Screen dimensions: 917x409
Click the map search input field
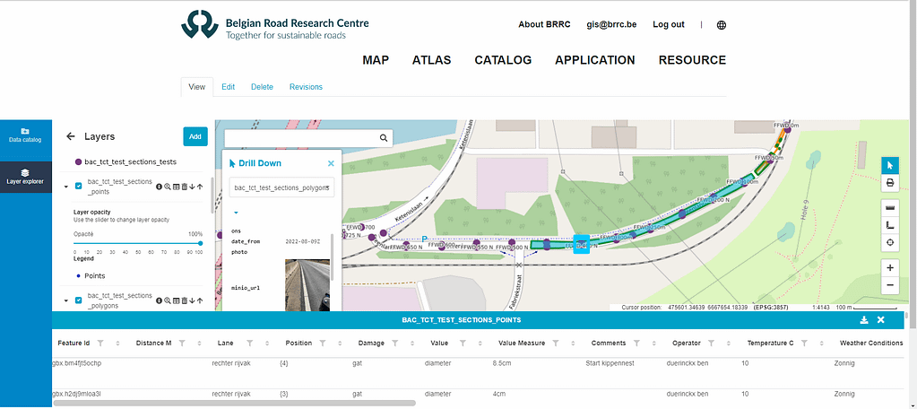pyautogui.click(x=301, y=137)
